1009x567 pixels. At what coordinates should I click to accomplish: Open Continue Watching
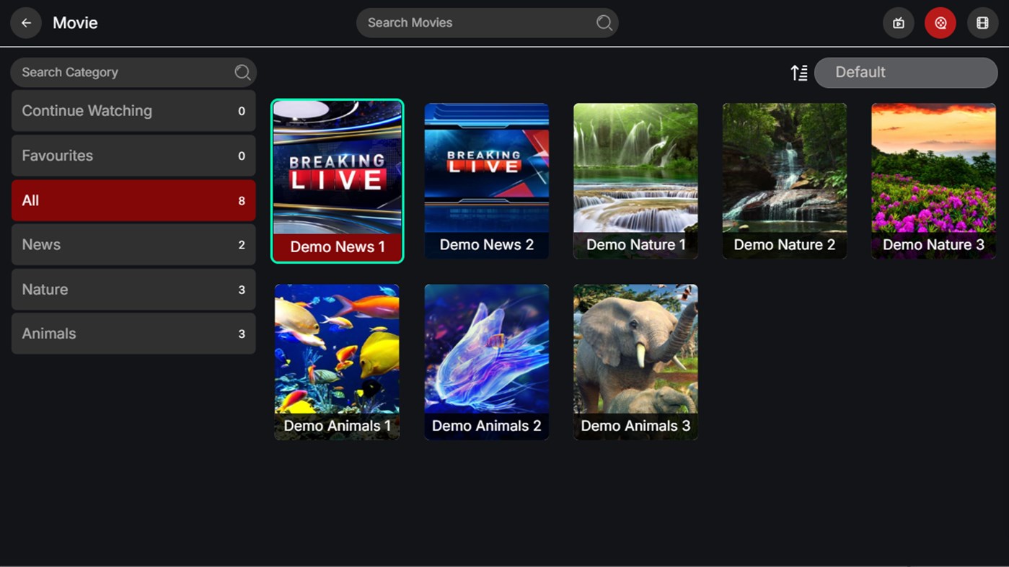tap(133, 111)
